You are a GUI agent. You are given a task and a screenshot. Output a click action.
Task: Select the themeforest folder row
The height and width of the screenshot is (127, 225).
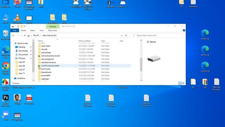[x=84, y=72]
